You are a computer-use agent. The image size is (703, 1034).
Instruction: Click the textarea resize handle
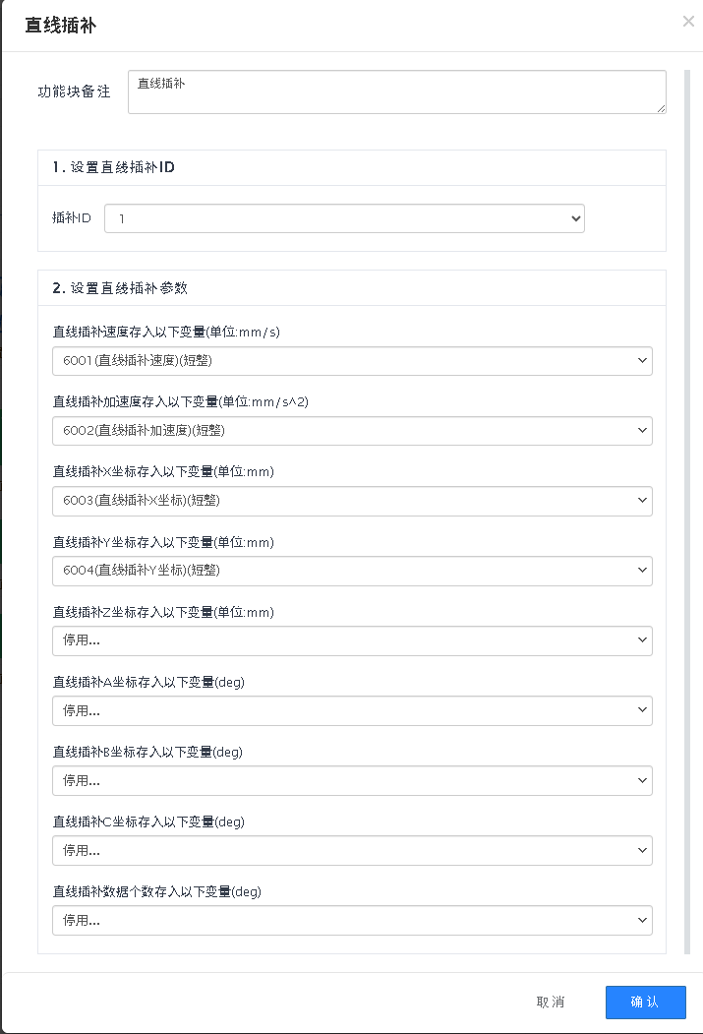[662, 109]
